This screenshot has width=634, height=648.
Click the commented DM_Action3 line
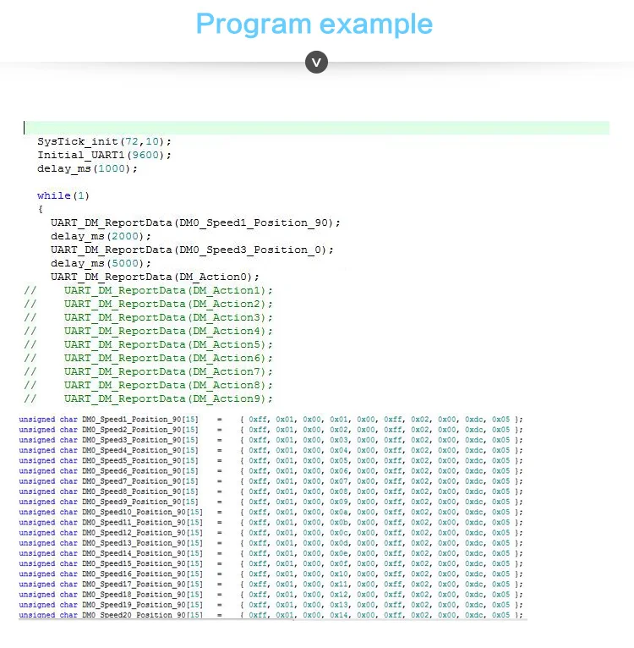click(148, 318)
